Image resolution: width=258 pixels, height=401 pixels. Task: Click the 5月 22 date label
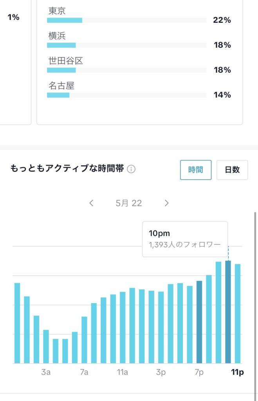[x=129, y=203]
